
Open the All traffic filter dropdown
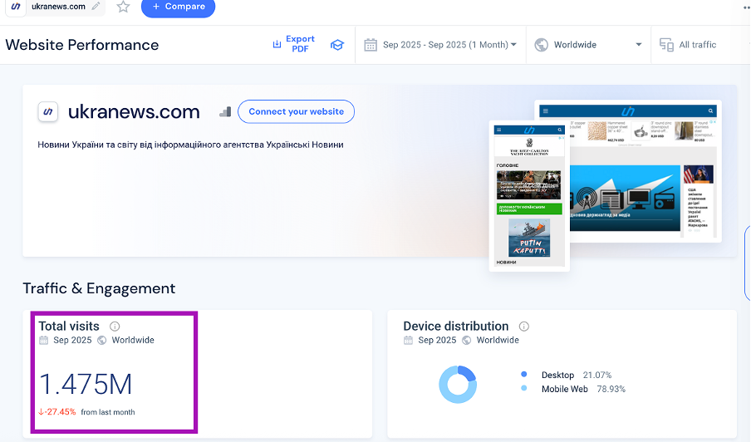tap(688, 45)
